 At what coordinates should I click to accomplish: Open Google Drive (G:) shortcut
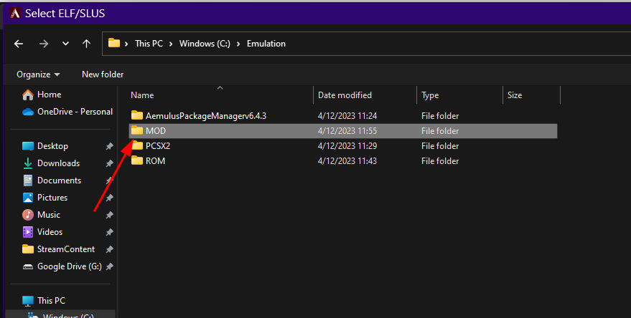pyautogui.click(x=69, y=266)
